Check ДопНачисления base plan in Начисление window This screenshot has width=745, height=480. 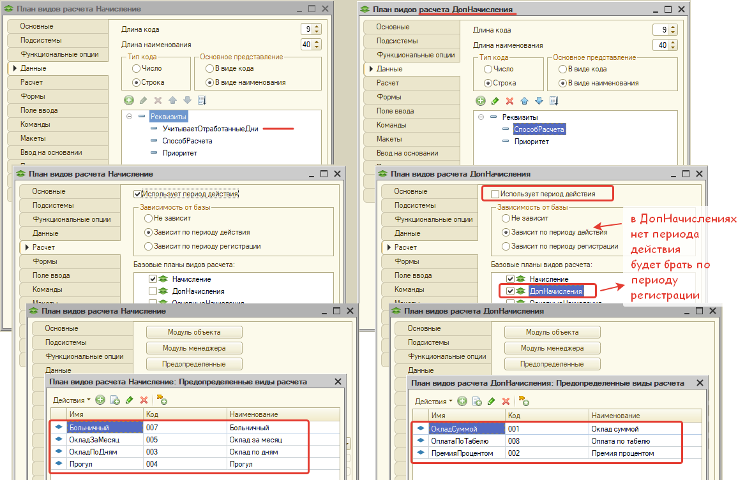(x=153, y=291)
